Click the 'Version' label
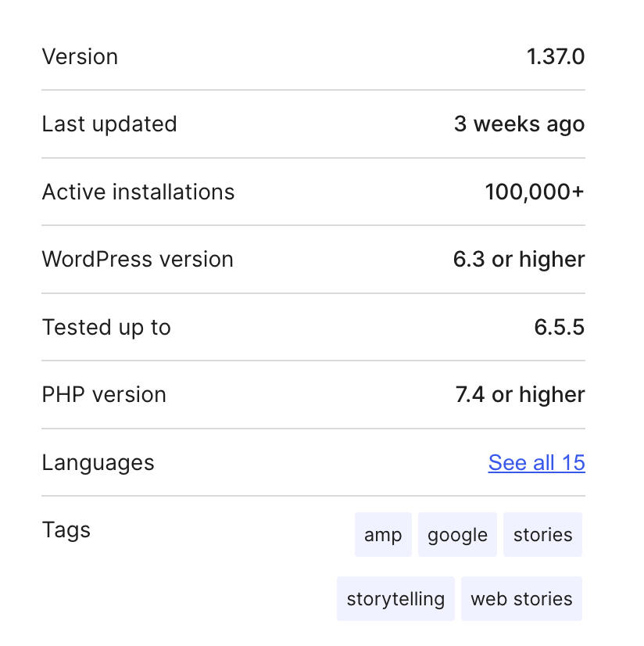The image size is (644, 646). click(80, 57)
